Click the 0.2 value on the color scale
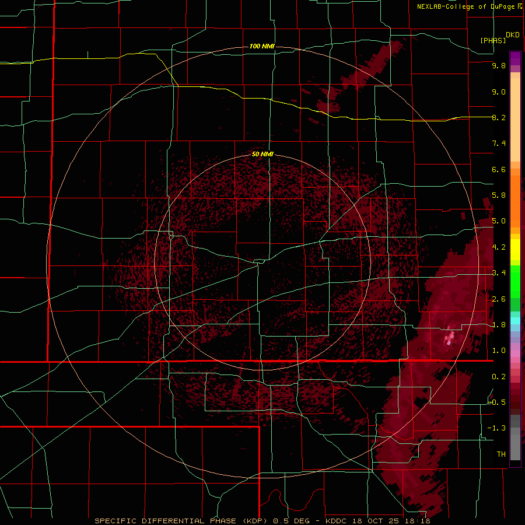Image resolution: width=525 pixels, height=525 pixels. 499,377
